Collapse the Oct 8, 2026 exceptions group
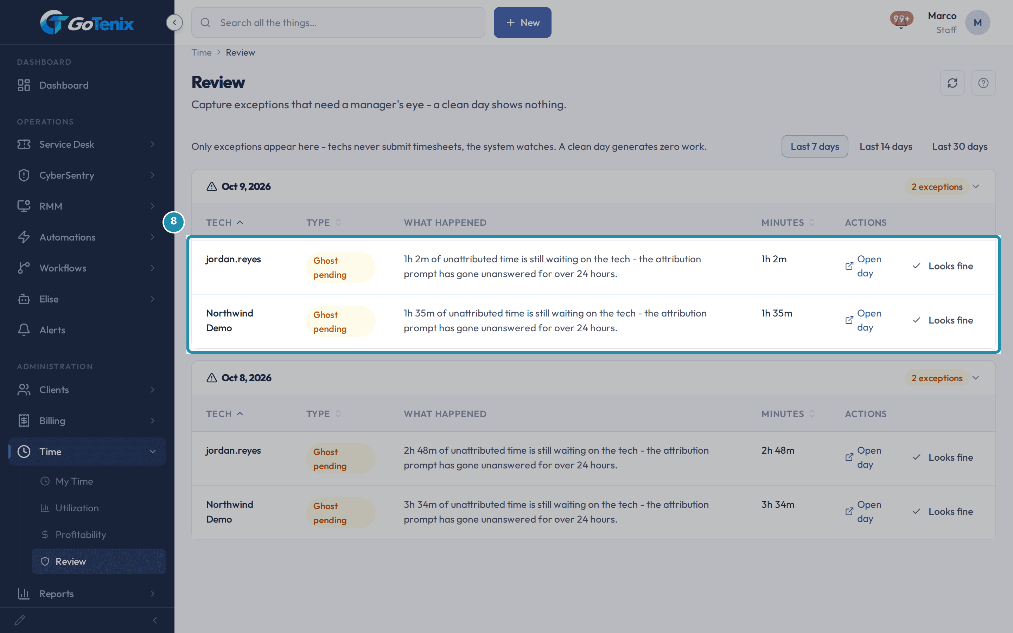The image size is (1013, 633). click(x=976, y=378)
